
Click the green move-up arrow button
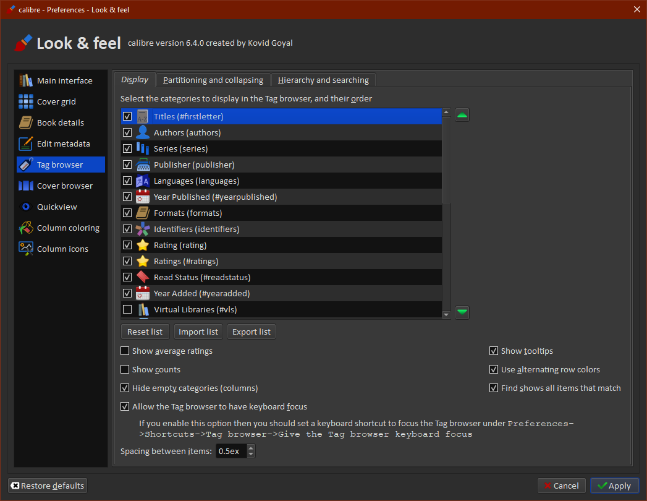[462, 116]
